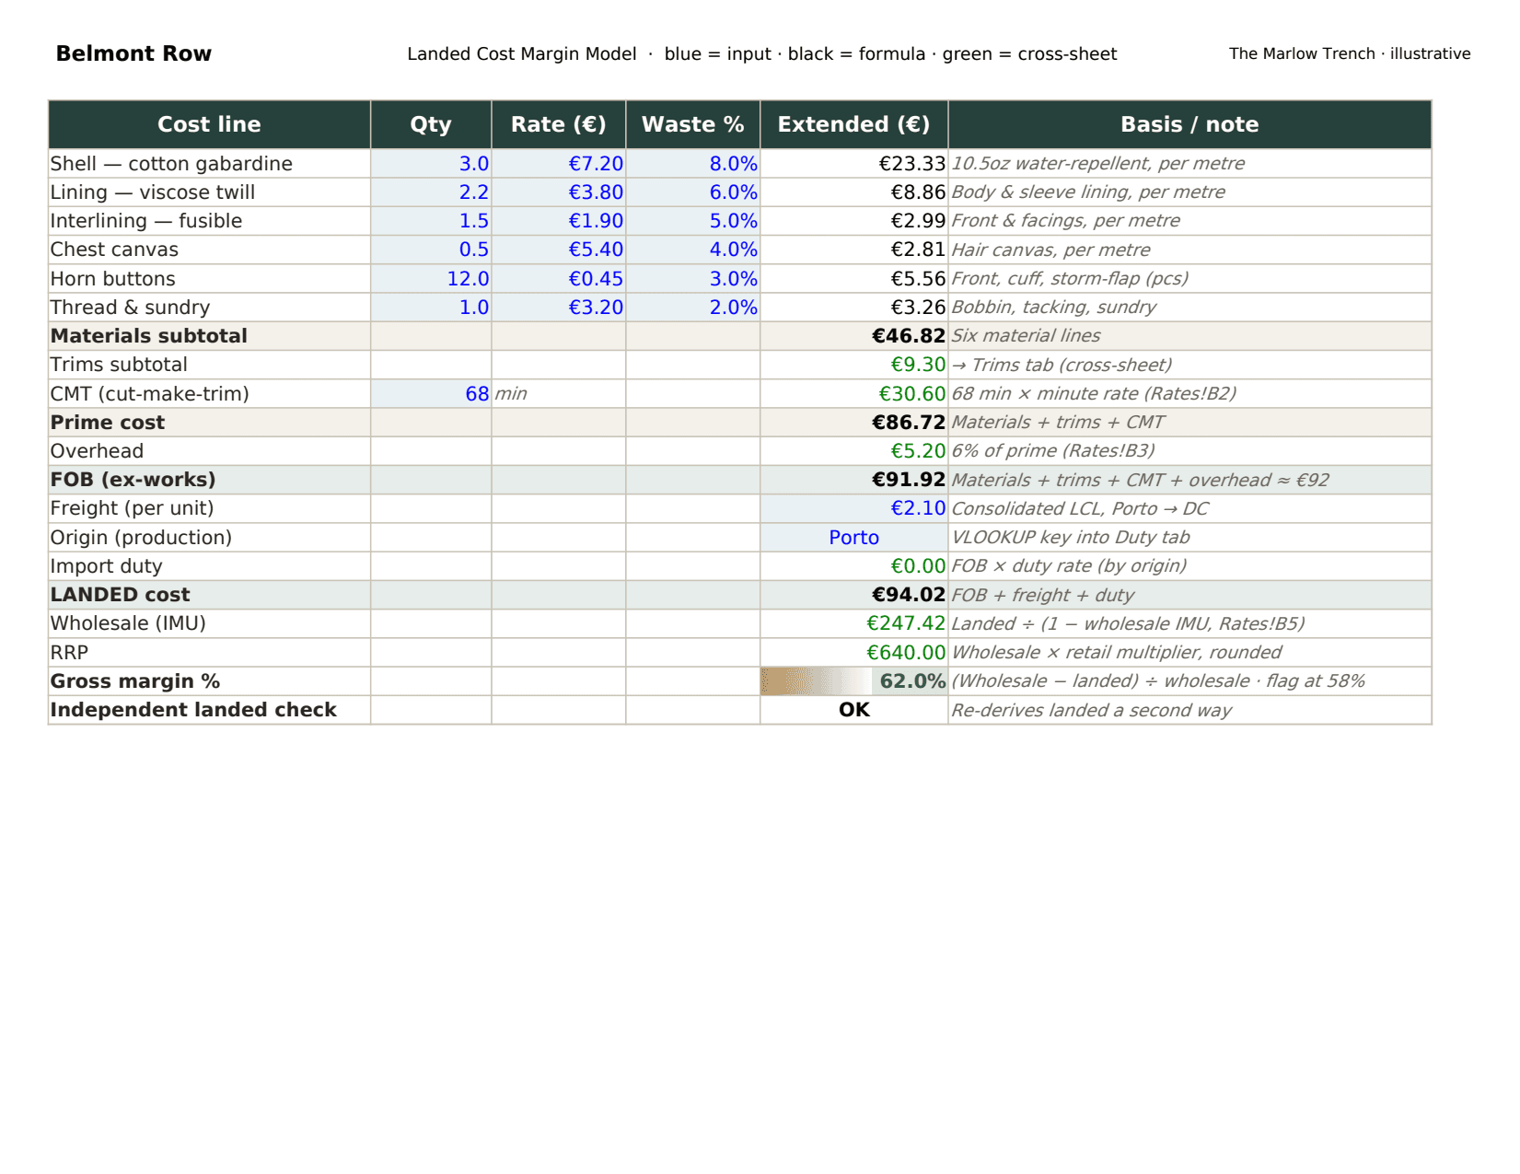
Task: Click the Cost line column header
Action: tap(210, 124)
